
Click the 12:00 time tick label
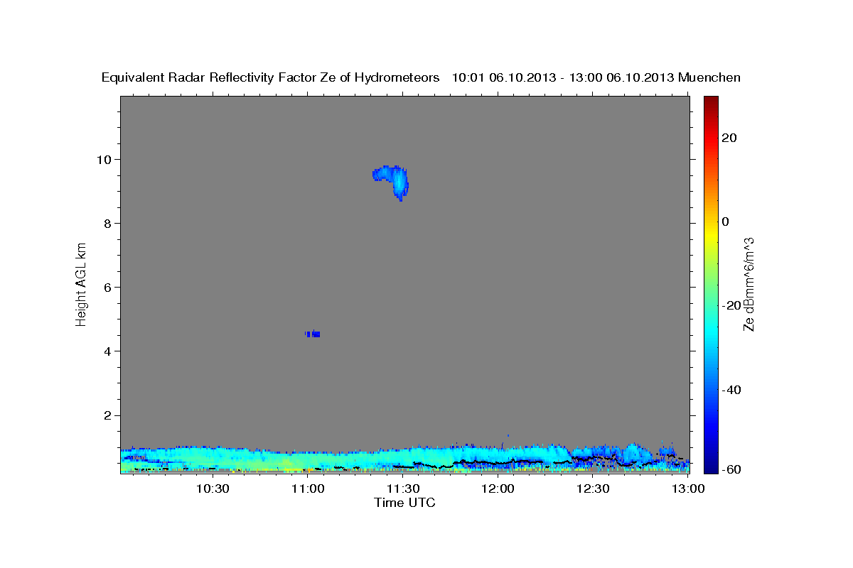coord(498,488)
